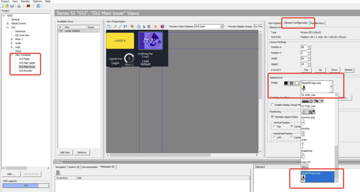The width and height of the screenshot is (360, 192).
Task: Click the Save project icon in the main toolbar
Action: click(12, 6)
